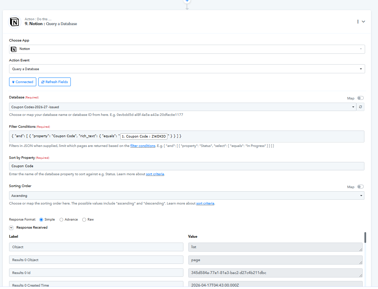The image size is (378, 289).
Task: Select the Raw response format
Action: [84, 220]
